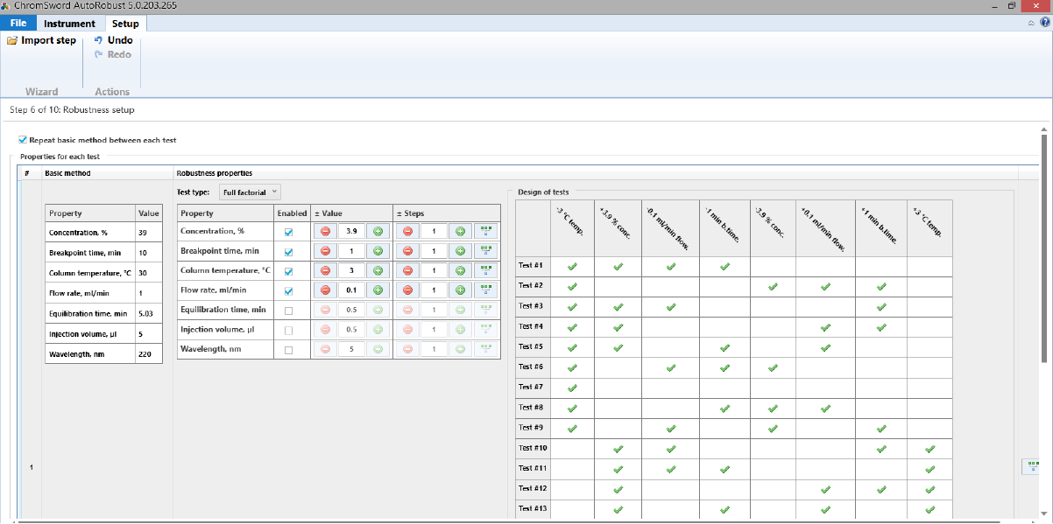This screenshot has width=1053, height=524.
Task: Click grid icon in Flow rate row
Action: (x=485, y=290)
